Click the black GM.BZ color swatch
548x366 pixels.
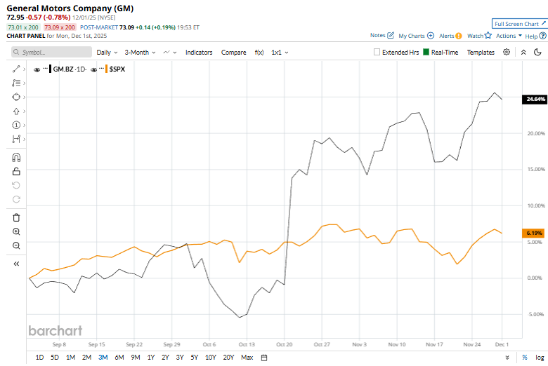coord(51,69)
